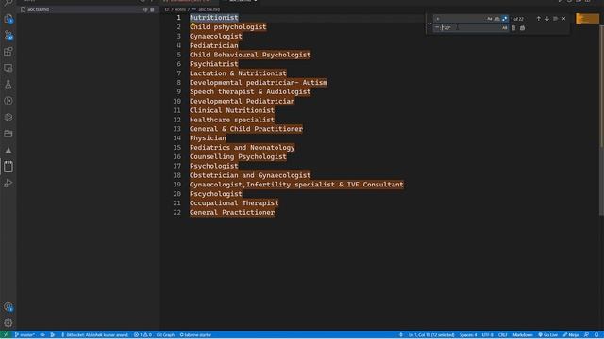Open the Explorer view in activity bar

pos(8,19)
